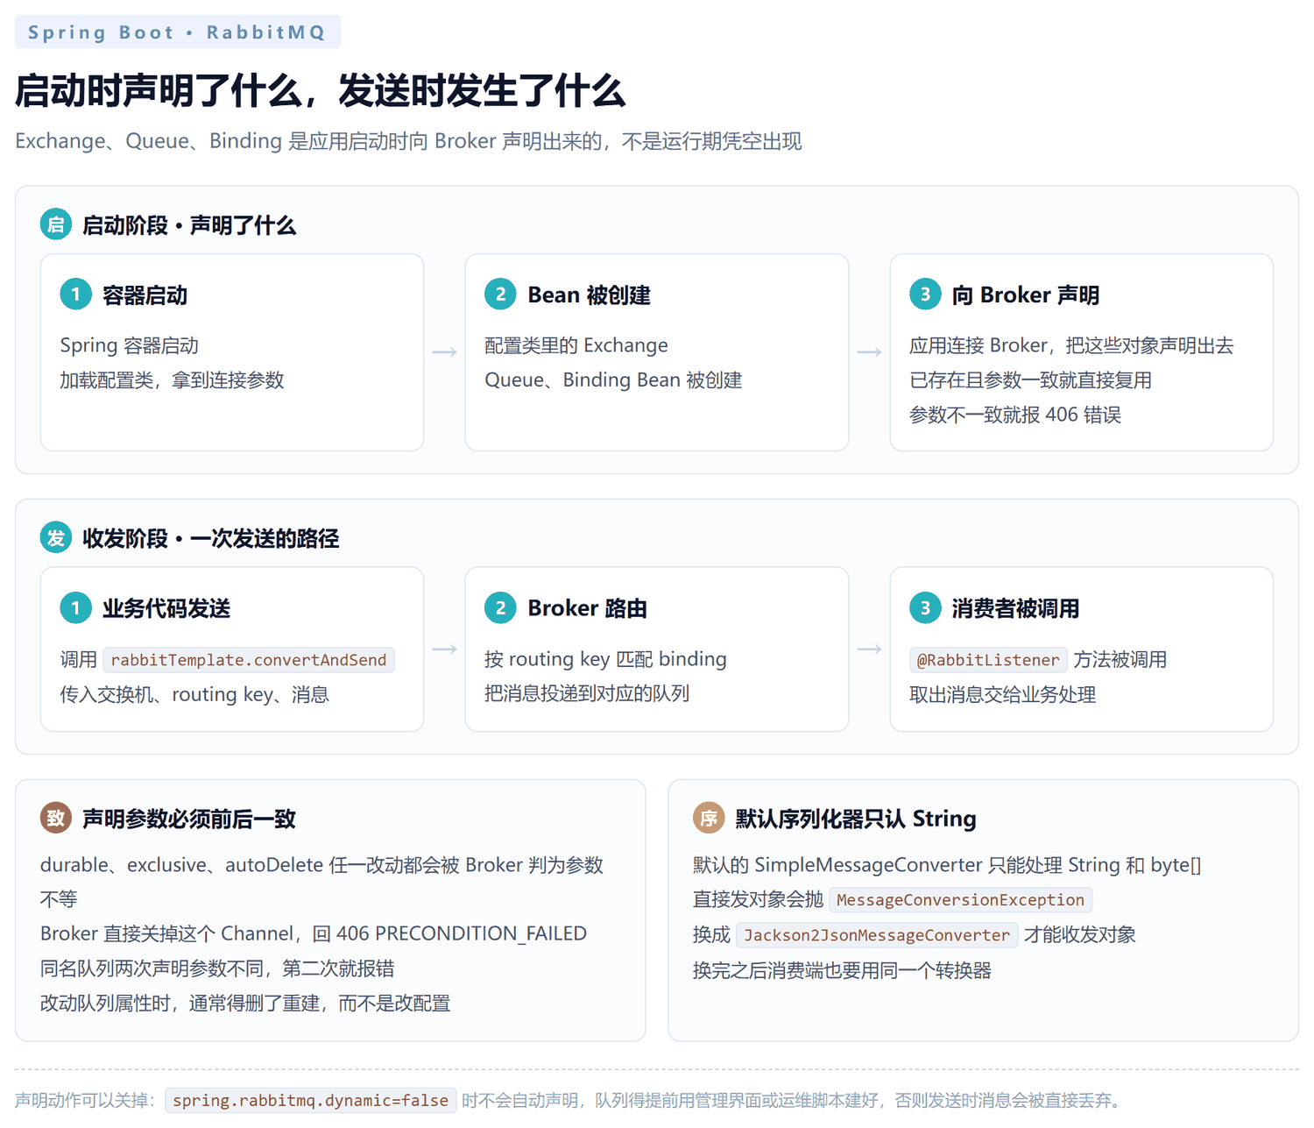Click the line "改动队列属性时，通常得删了重建，而不是改配置"
Image resolution: width=1314 pixels, height=1128 pixels.
point(245,1003)
